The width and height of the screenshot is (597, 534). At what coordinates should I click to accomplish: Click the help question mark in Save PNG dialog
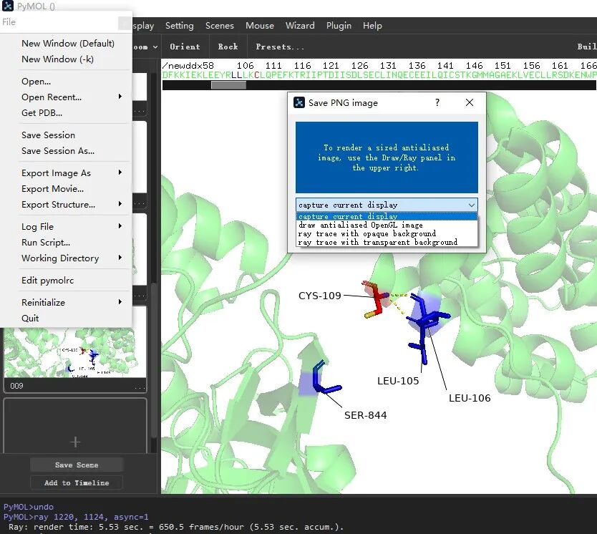pos(437,103)
